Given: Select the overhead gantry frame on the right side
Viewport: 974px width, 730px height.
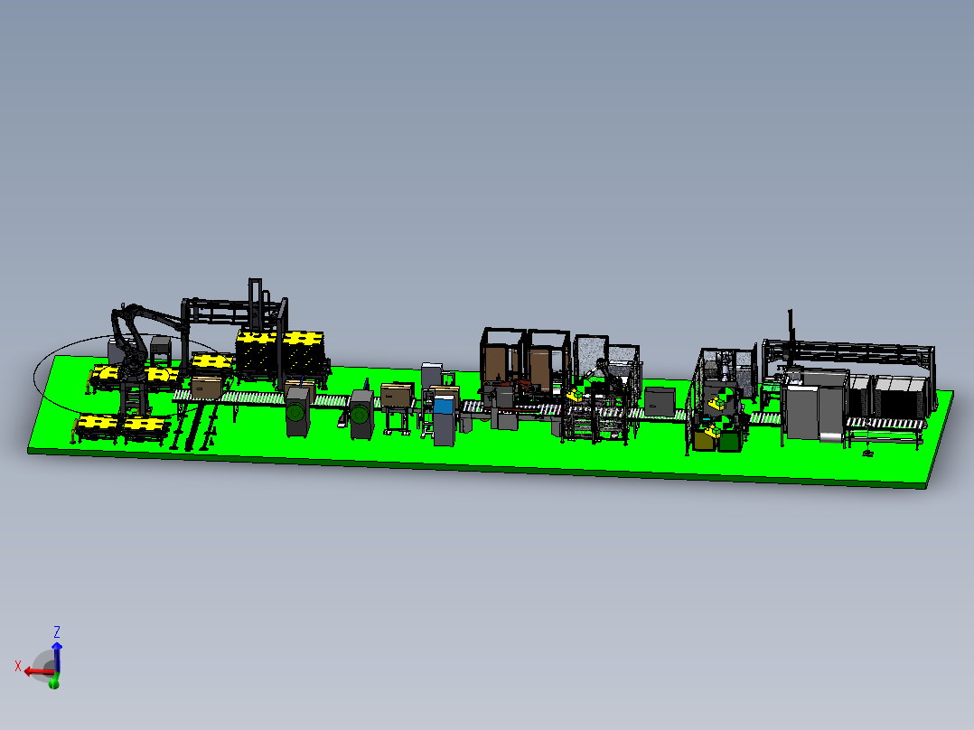Looking at the screenshot, I should pyautogui.click(x=848, y=354).
